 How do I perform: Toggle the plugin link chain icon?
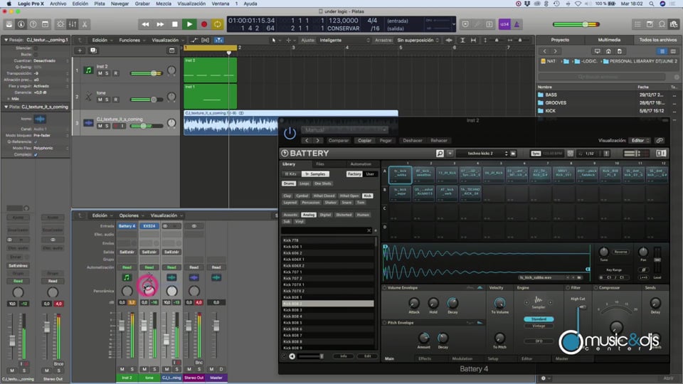tap(660, 141)
